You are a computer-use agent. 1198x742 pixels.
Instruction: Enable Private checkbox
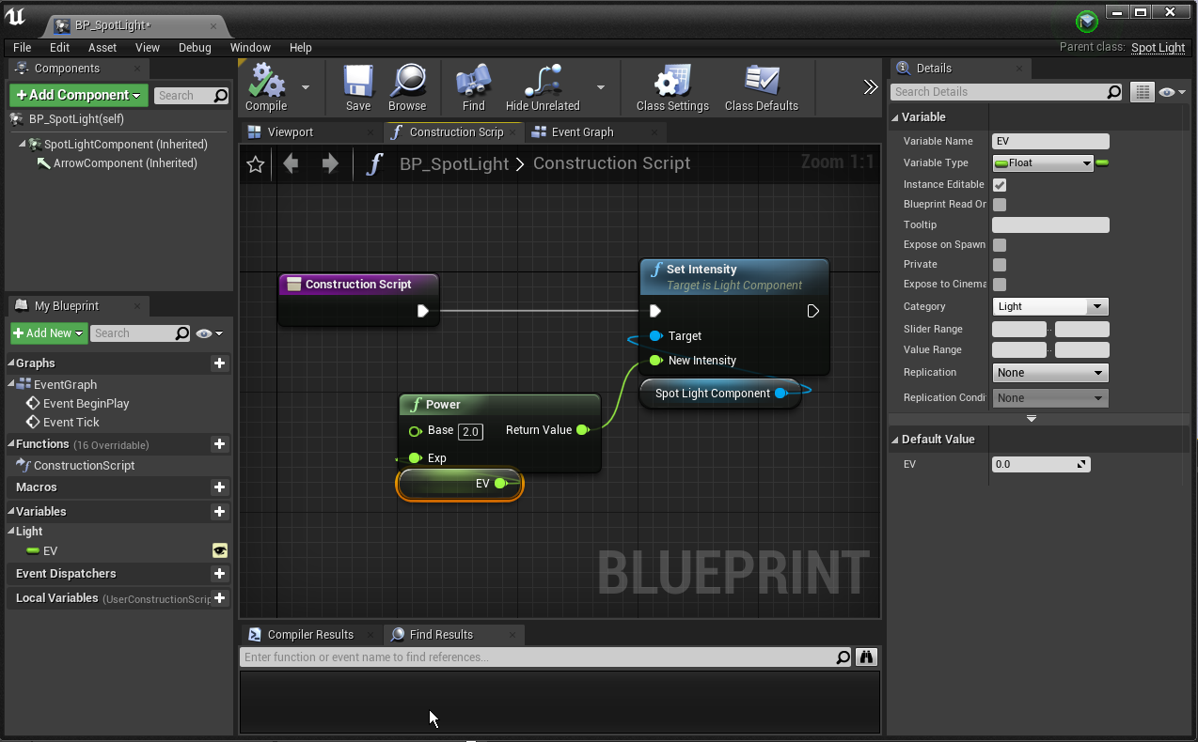[x=1000, y=265]
